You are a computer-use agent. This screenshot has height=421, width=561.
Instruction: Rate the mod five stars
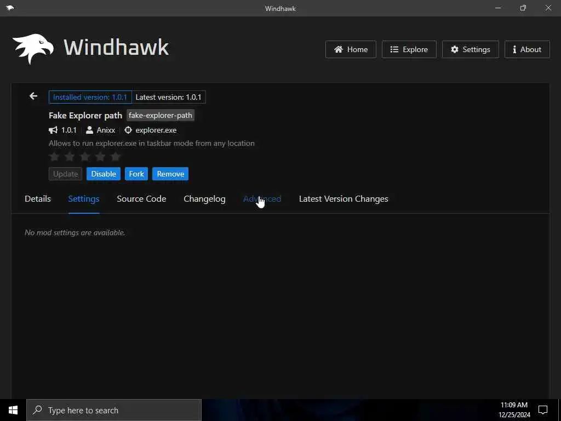click(116, 156)
